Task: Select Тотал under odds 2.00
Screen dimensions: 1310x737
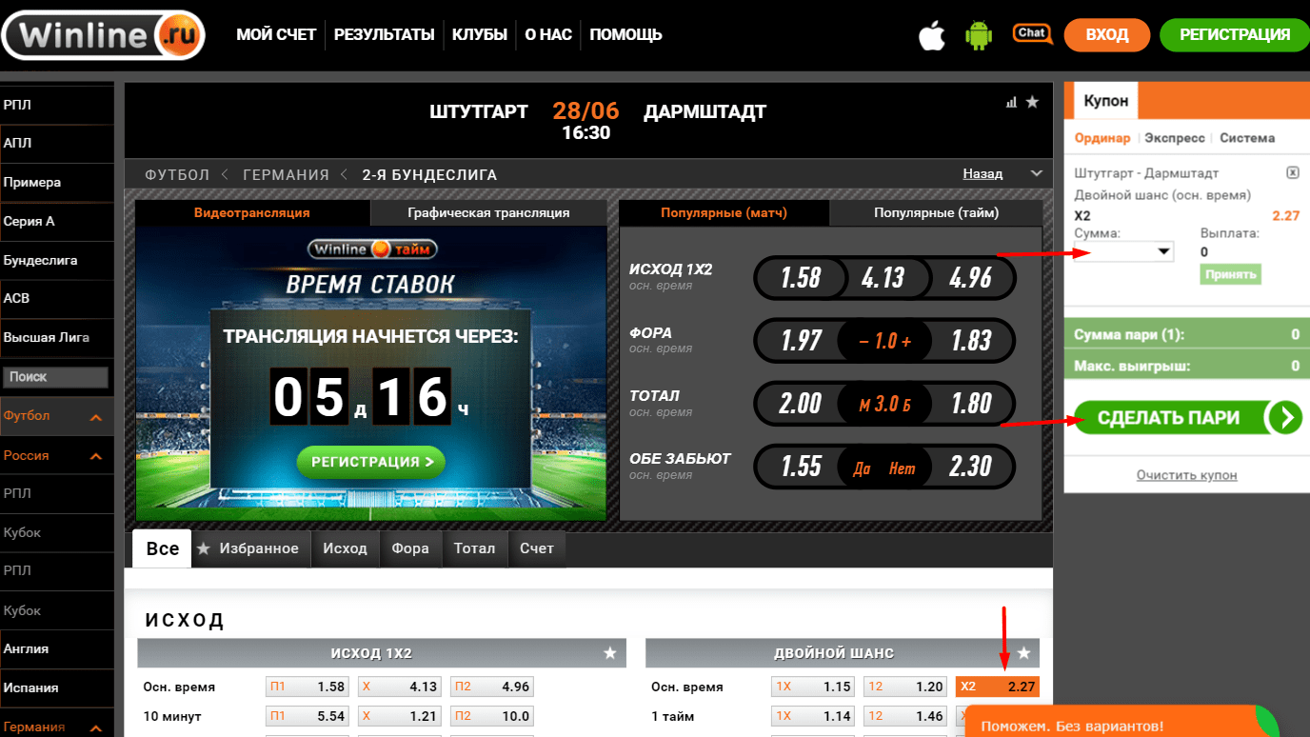Action: point(800,404)
